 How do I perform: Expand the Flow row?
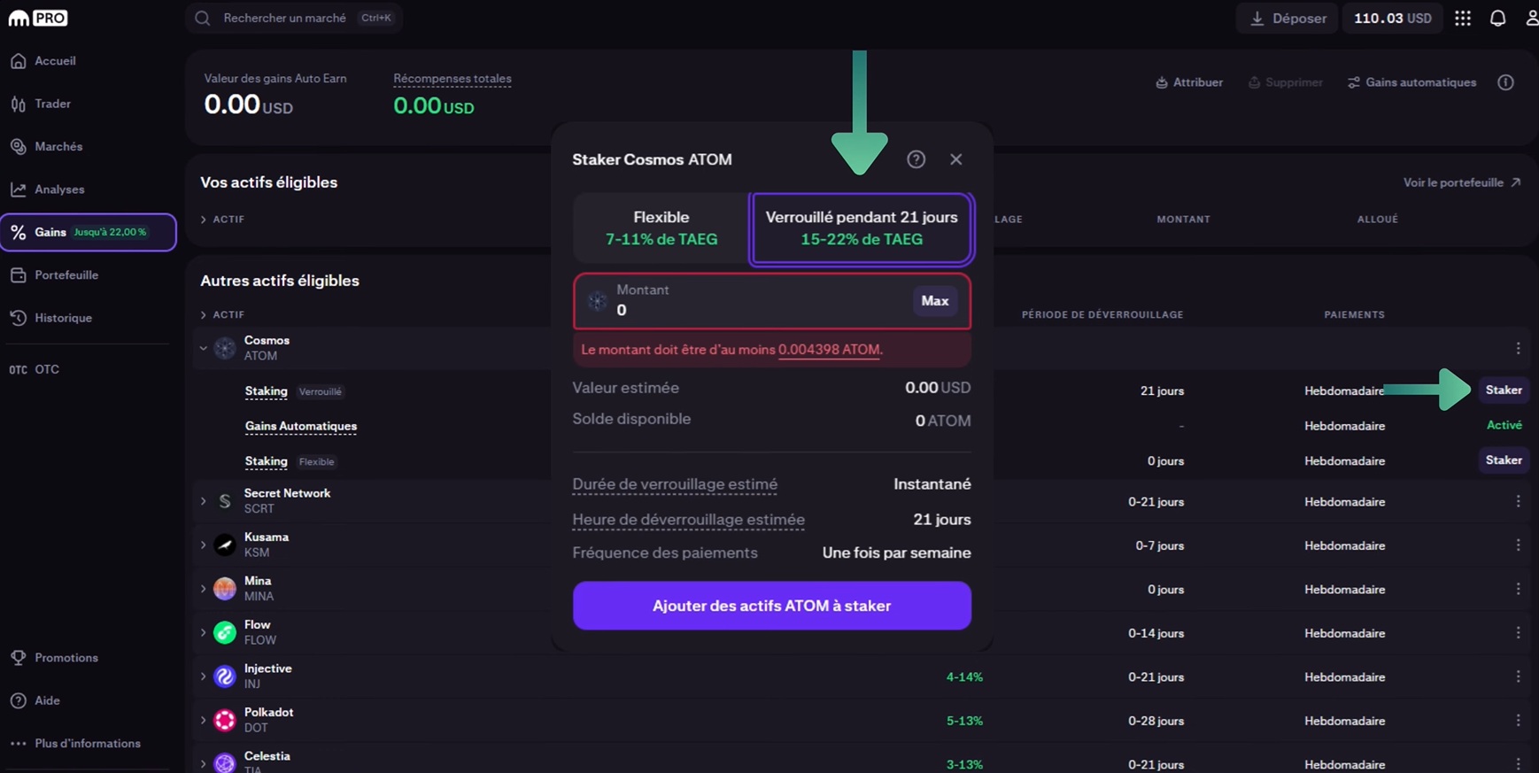[x=204, y=632]
